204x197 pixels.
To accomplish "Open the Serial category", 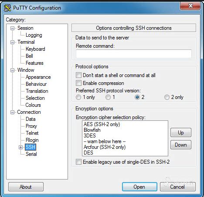I will [x=31, y=154].
